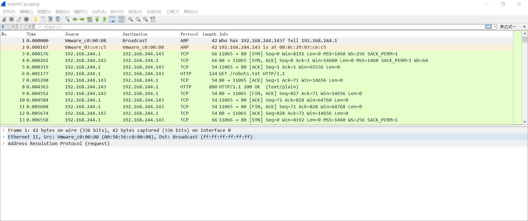Image resolution: width=528 pixels, height=221 pixels.
Task: Expand Address Resolution Protocol row
Action: (4, 143)
